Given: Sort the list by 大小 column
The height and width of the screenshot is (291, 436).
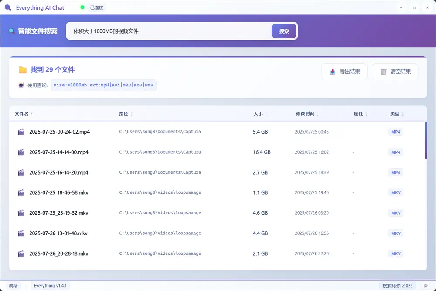Looking at the screenshot, I should click(x=258, y=114).
